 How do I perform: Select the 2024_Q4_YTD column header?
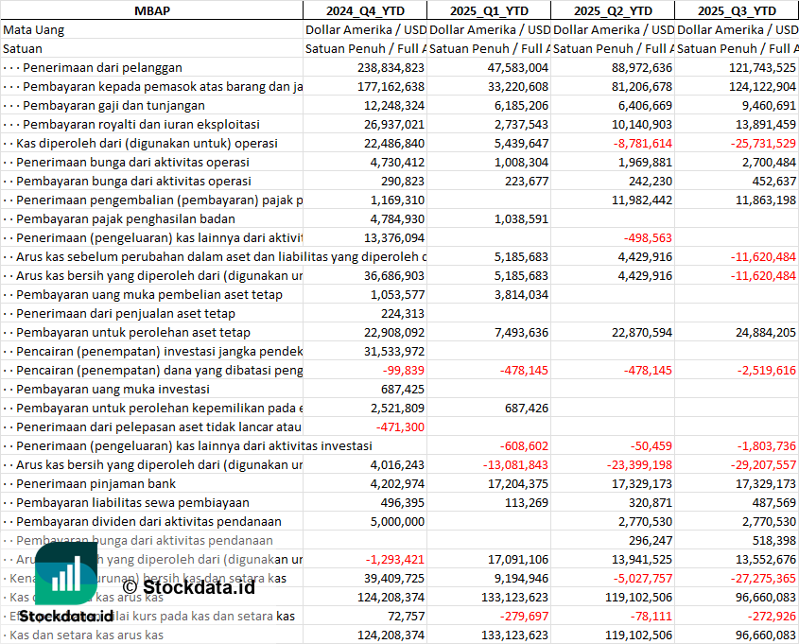[x=365, y=10]
